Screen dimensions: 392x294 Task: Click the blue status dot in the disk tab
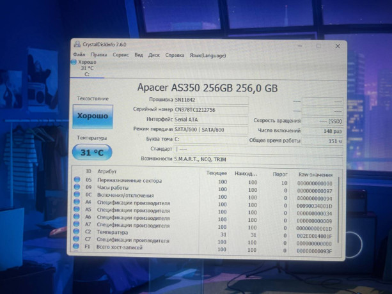[x=74, y=62]
